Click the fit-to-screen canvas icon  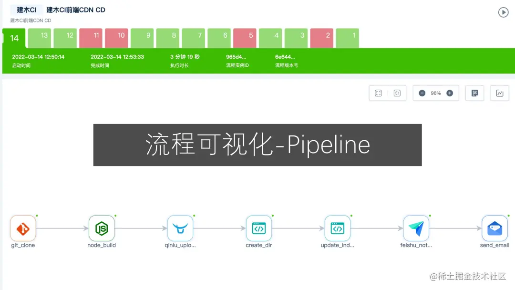378,93
